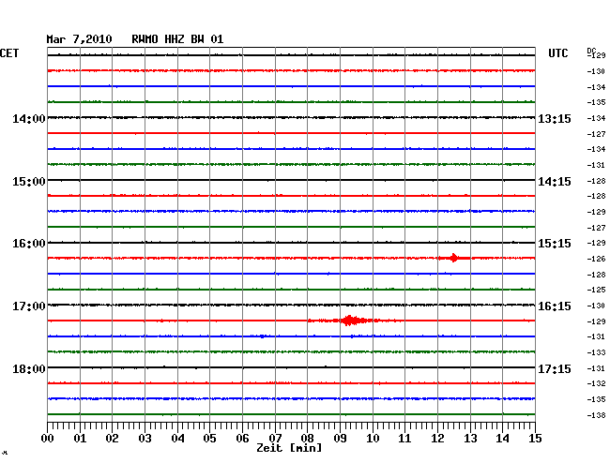Select the 16:00 CET time label
The width and height of the screenshot is (610, 463).
29,244
